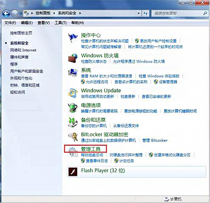Click the shield icon before 计划任务

point(116,161)
